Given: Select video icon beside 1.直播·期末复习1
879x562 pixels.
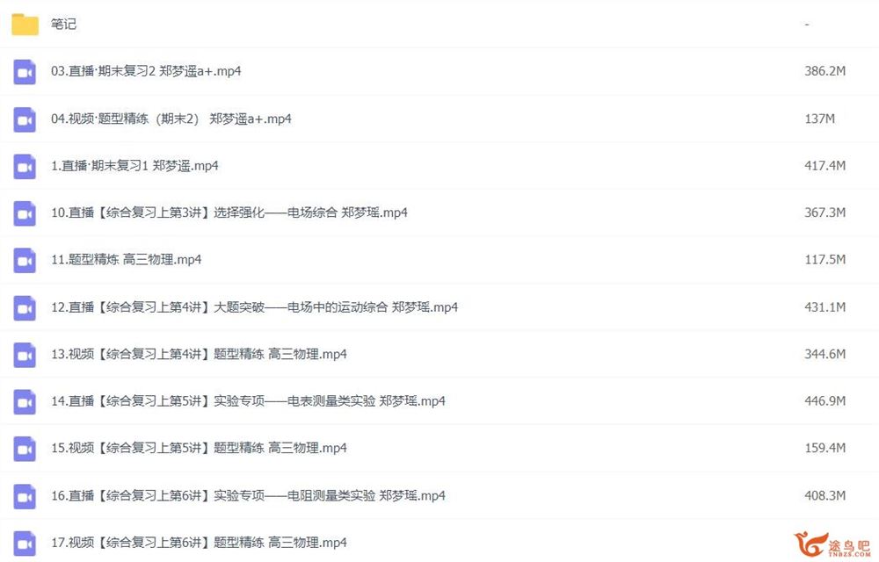Looking at the screenshot, I should [25, 166].
